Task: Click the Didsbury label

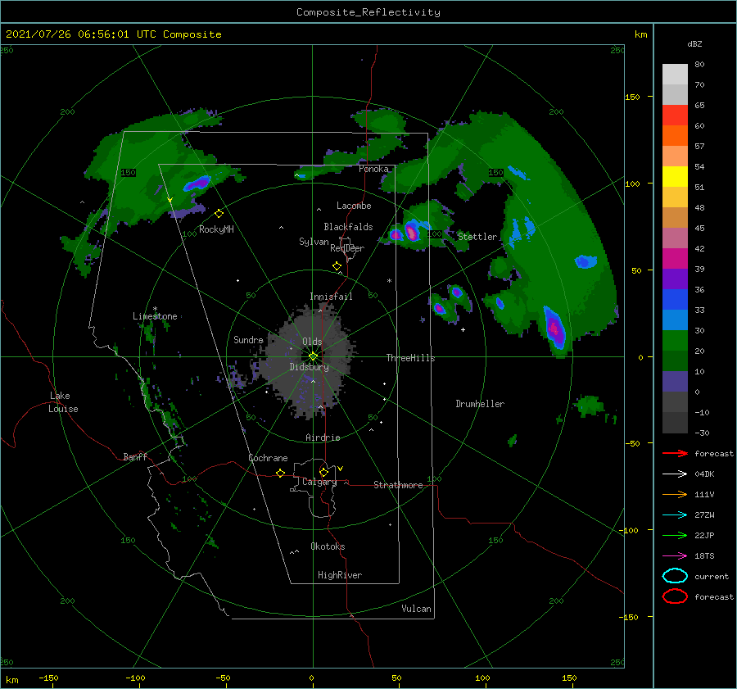Action: click(x=310, y=367)
